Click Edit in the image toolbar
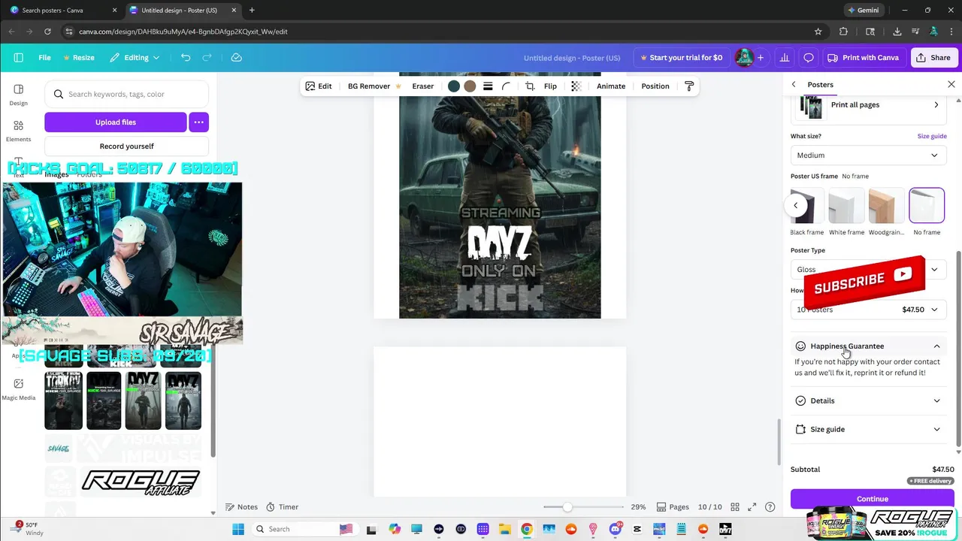Viewport: 962px width, 541px height. click(x=318, y=86)
